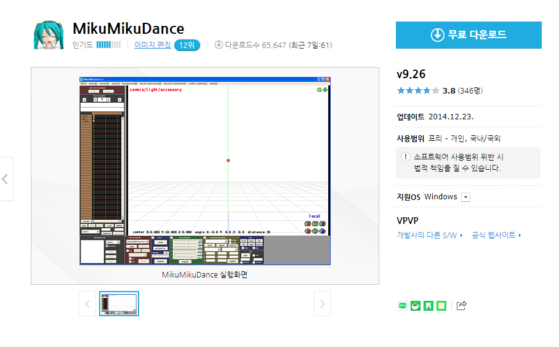Share to Naver Cafe cup icon

[416, 306]
